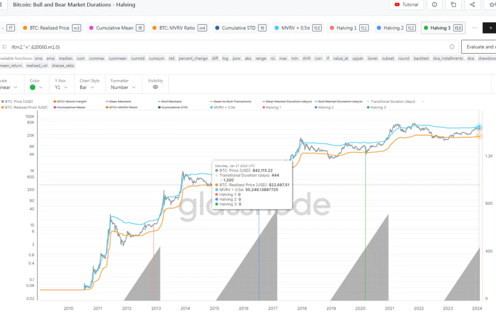This screenshot has width=496, height=314.
Task: Toggle BTC: Realized Price [USD] legend series
Action: (x=24, y=107)
